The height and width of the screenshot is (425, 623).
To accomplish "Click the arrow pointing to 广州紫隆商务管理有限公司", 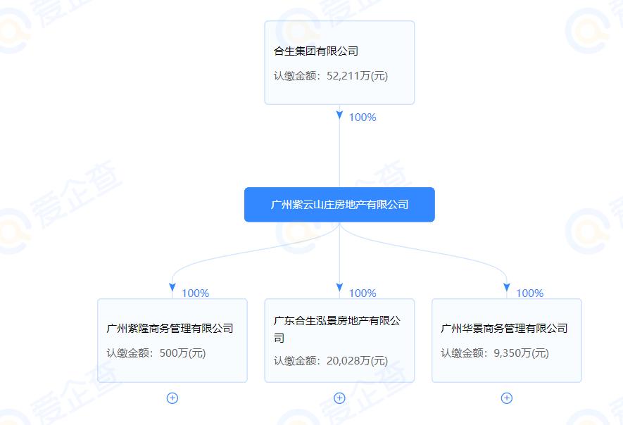I will pyautogui.click(x=172, y=287).
